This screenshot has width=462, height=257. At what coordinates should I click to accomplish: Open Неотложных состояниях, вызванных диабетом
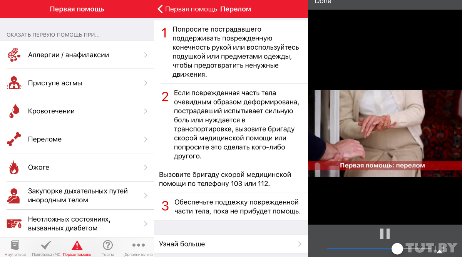pos(69,223)
